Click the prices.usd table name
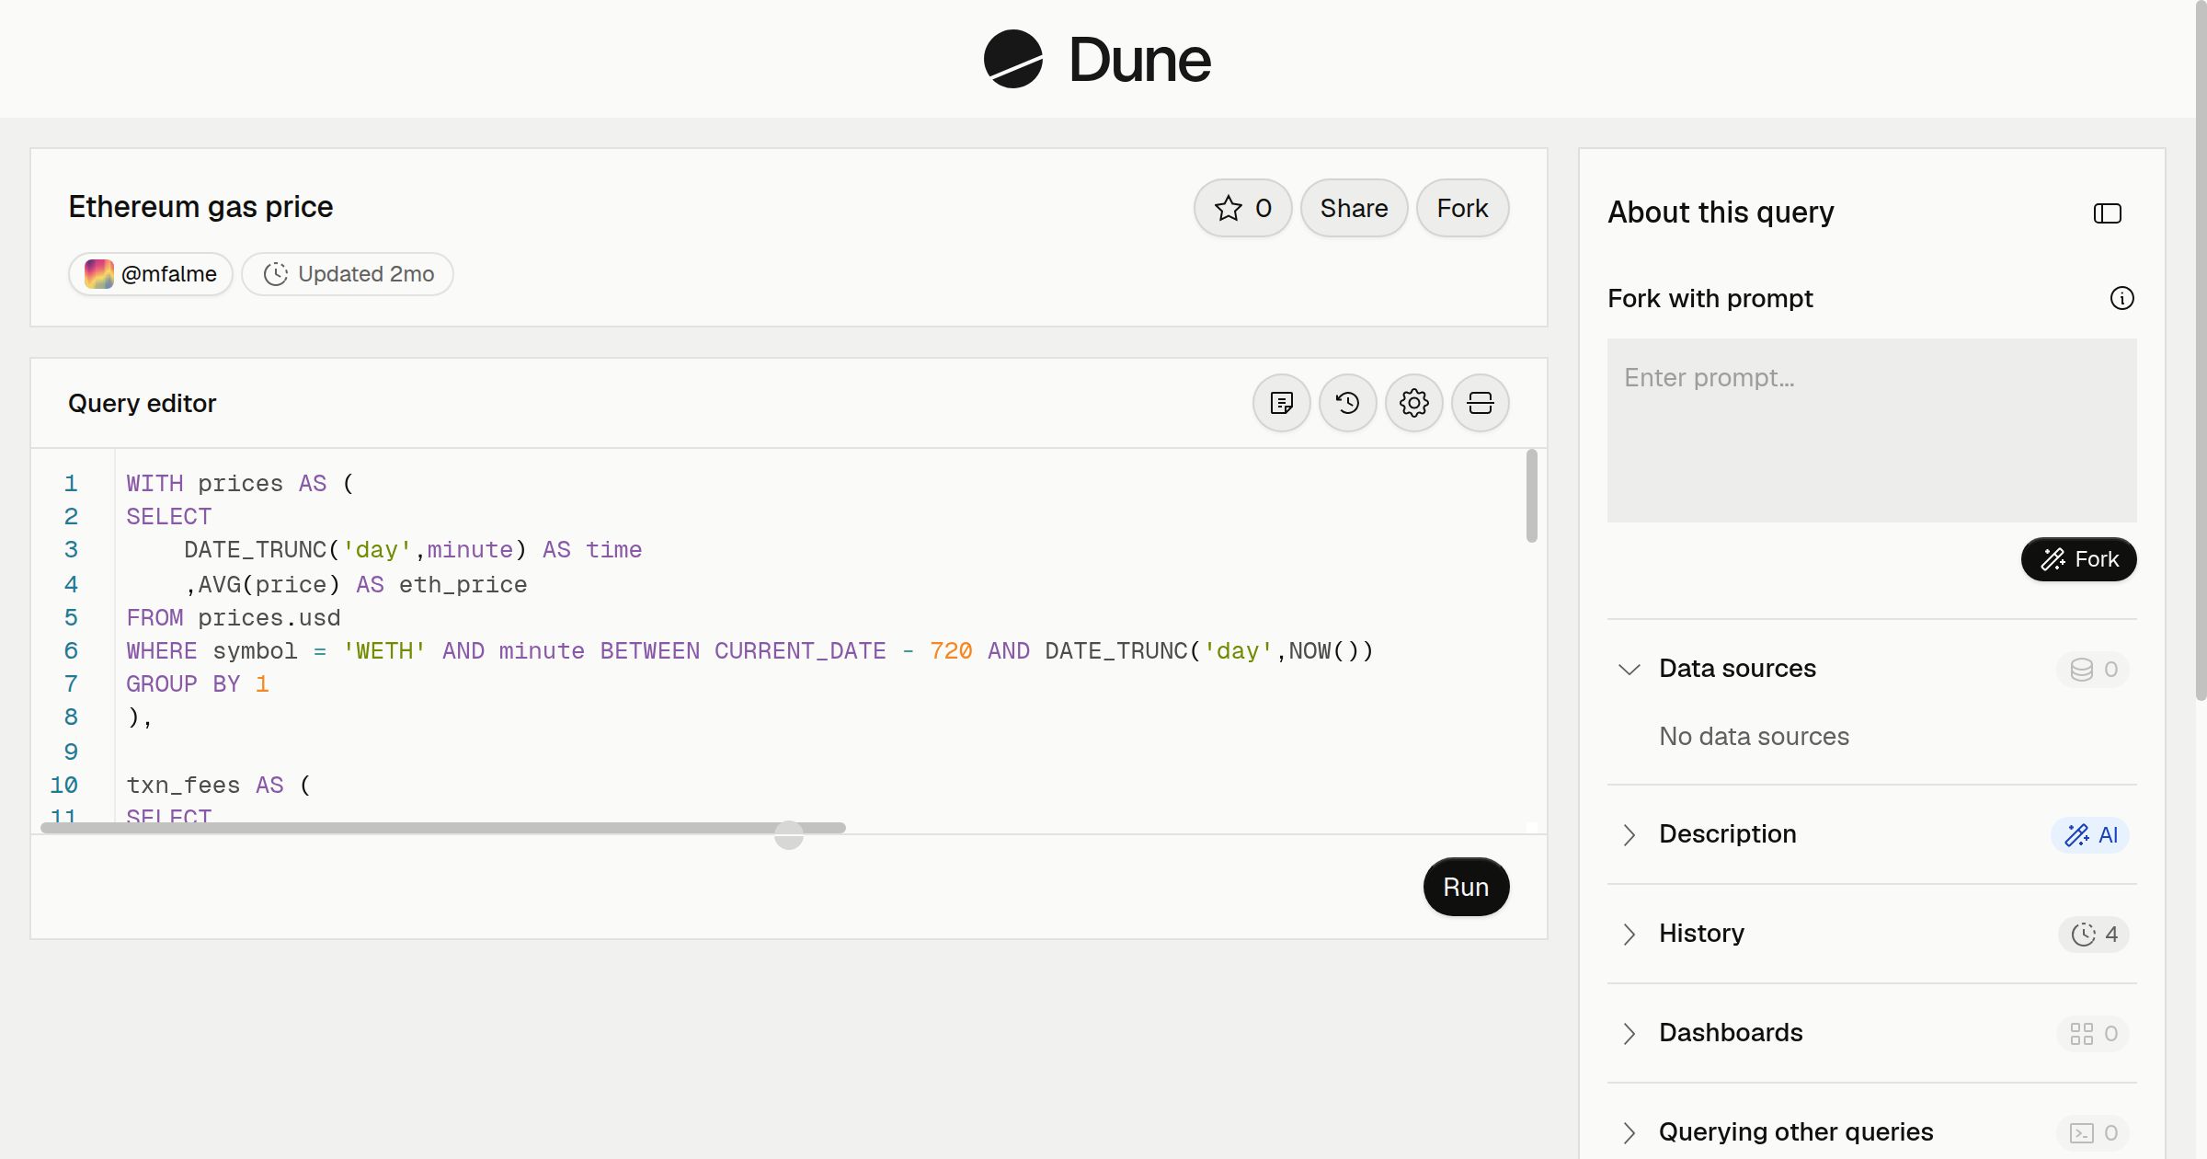The width and height of the screenshot is (2207, 1159). 269,618
